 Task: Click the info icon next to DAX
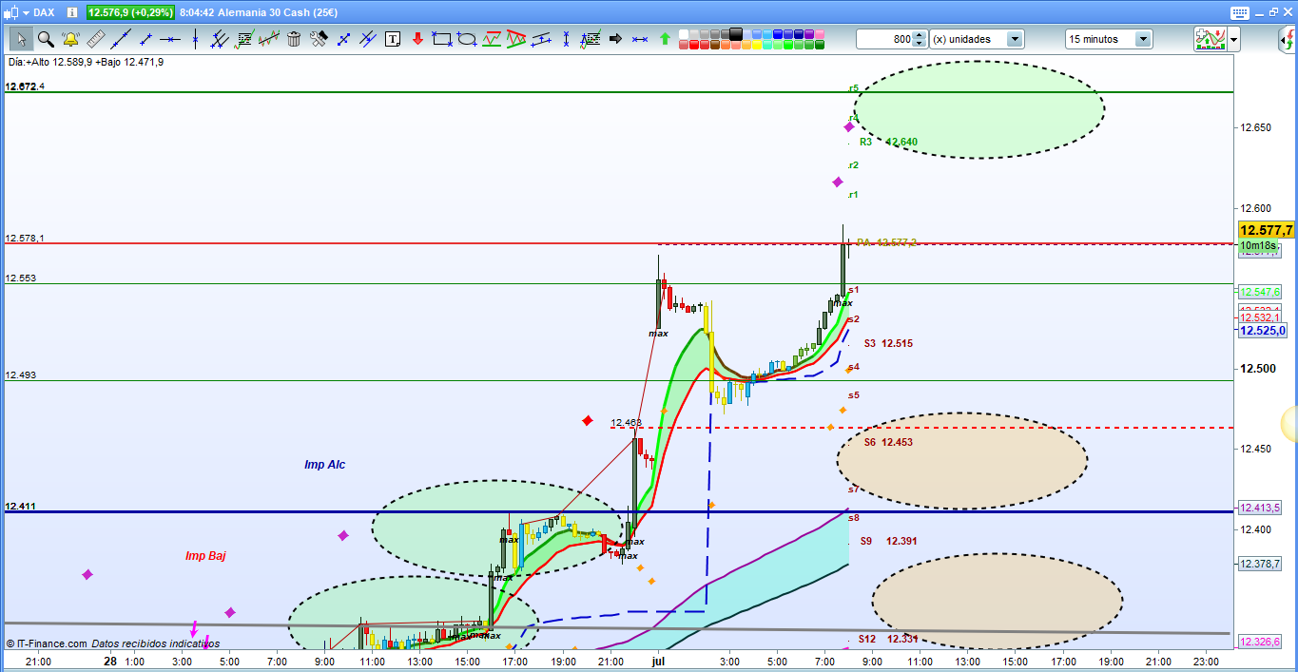pos(72,12)
